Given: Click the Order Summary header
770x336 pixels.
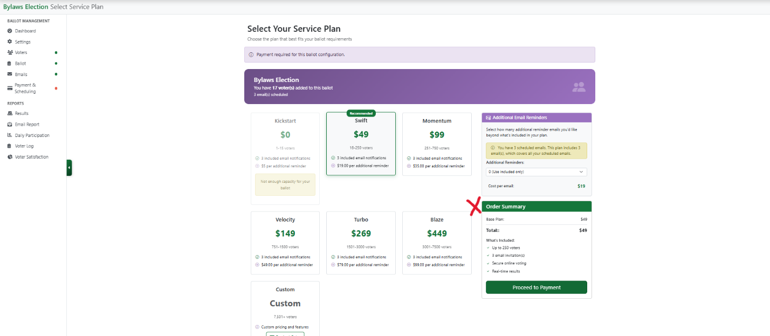Looking at the screenshot, I should 537,207.
